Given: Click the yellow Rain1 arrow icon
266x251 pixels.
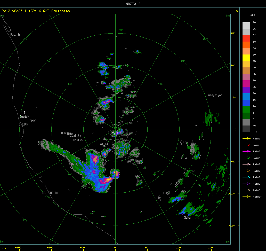Looking at the screenshot, I should [x=246, y=139].
